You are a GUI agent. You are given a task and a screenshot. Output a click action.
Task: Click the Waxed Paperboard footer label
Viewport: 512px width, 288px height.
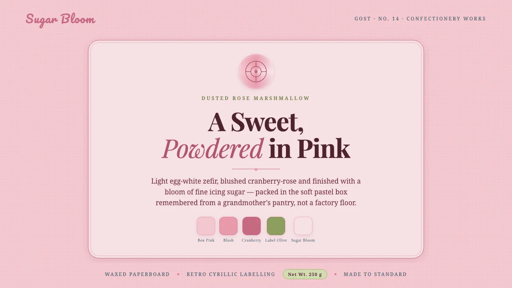pyautogui.click(x=137, y=274)
